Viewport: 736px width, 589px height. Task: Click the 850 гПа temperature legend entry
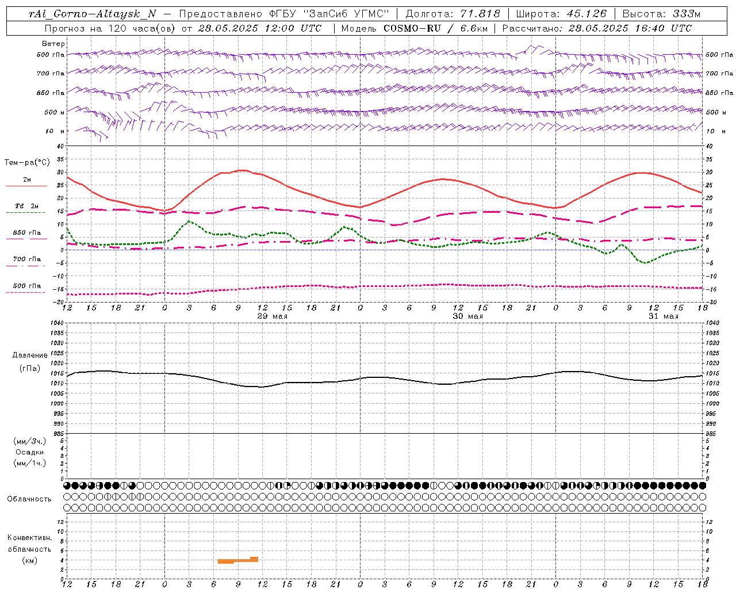[27, 233]
